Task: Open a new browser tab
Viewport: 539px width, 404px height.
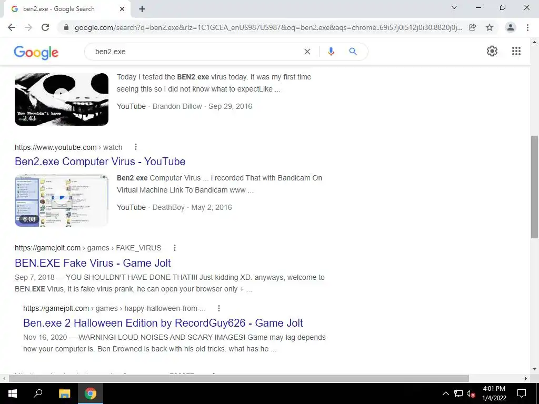Action: 142,9
